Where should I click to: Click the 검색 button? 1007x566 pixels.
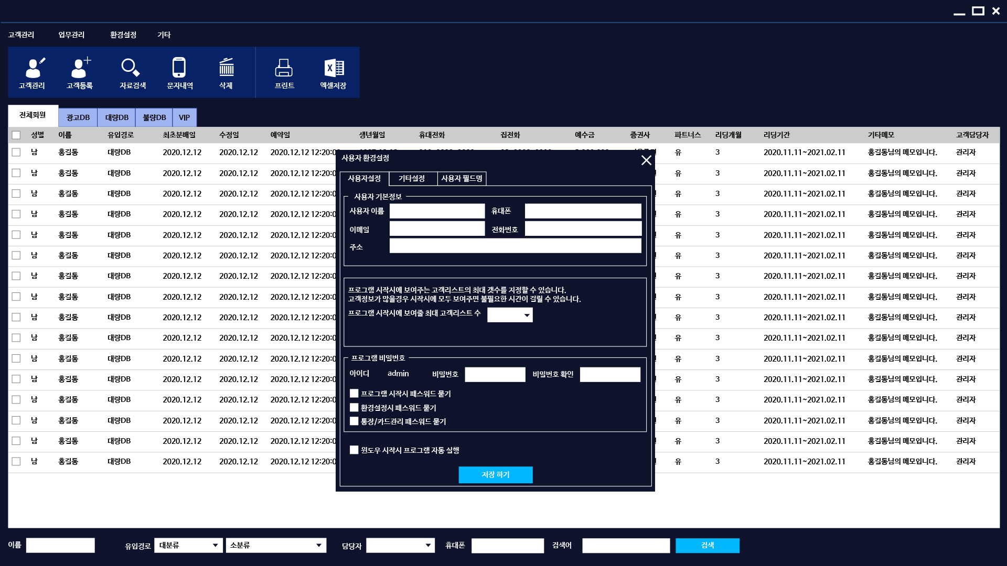[x=707, y=546]
